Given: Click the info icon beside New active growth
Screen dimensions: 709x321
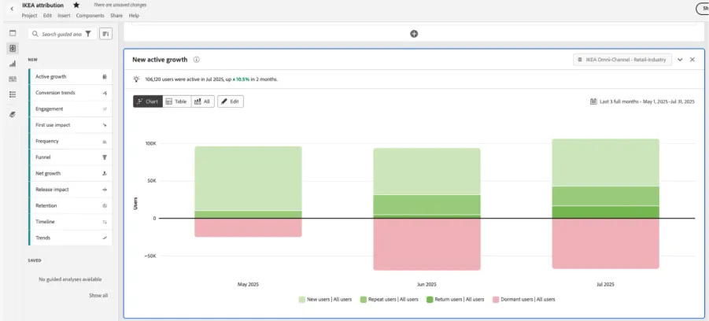Looking at the screenshot, I should pyautogui.click(x=196, y=60).
